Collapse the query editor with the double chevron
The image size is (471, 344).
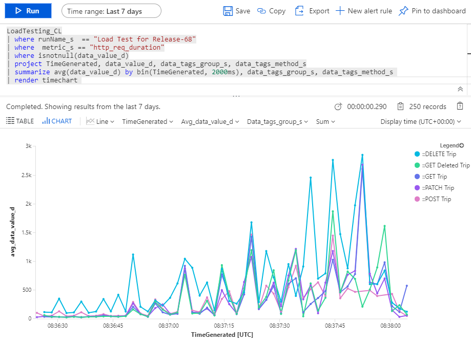coord(460,89)
